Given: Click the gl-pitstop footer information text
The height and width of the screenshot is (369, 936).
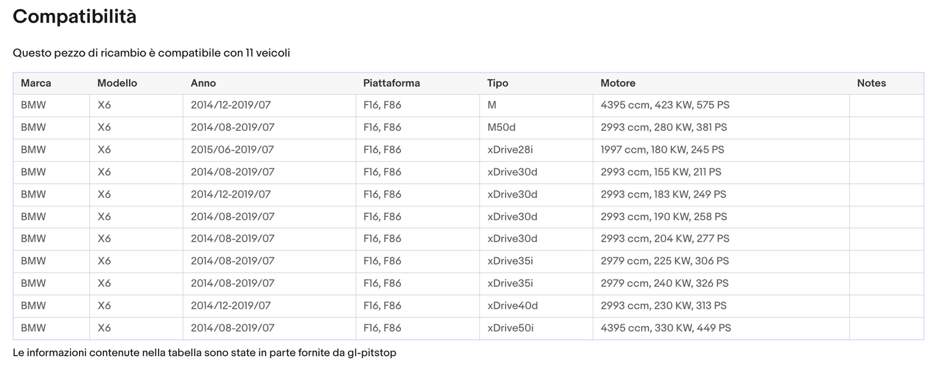Looking at the screenshot, I should click(204, 353).
